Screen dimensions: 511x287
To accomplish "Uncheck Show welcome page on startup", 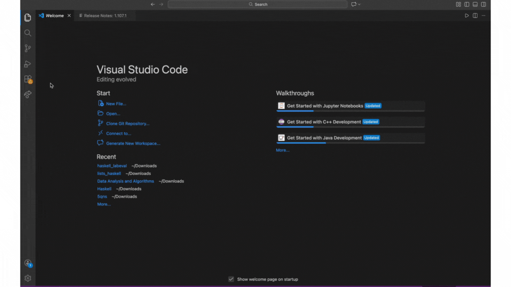I will click(231, 279).
